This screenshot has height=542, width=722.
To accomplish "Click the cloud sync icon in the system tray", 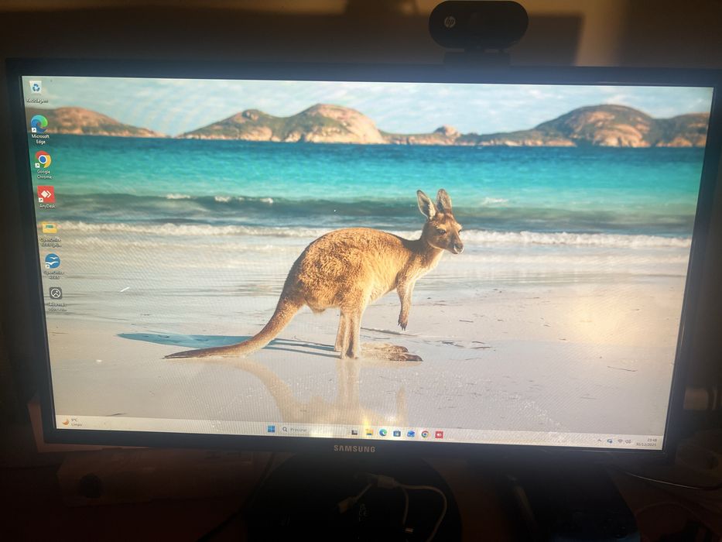I will pos(610,441).
